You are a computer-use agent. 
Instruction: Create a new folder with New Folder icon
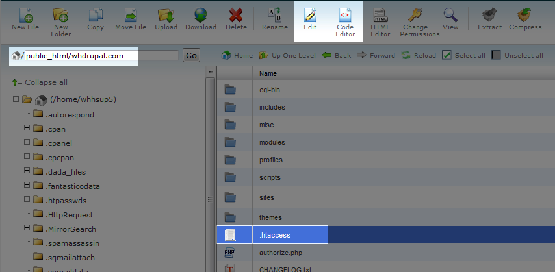click(x=60, y=14)
